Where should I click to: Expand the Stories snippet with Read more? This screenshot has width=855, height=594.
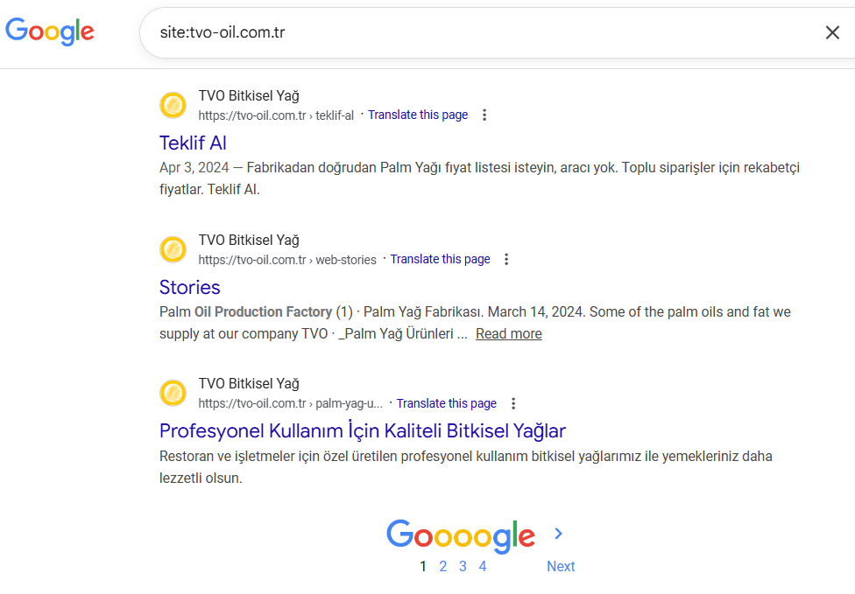509,333
